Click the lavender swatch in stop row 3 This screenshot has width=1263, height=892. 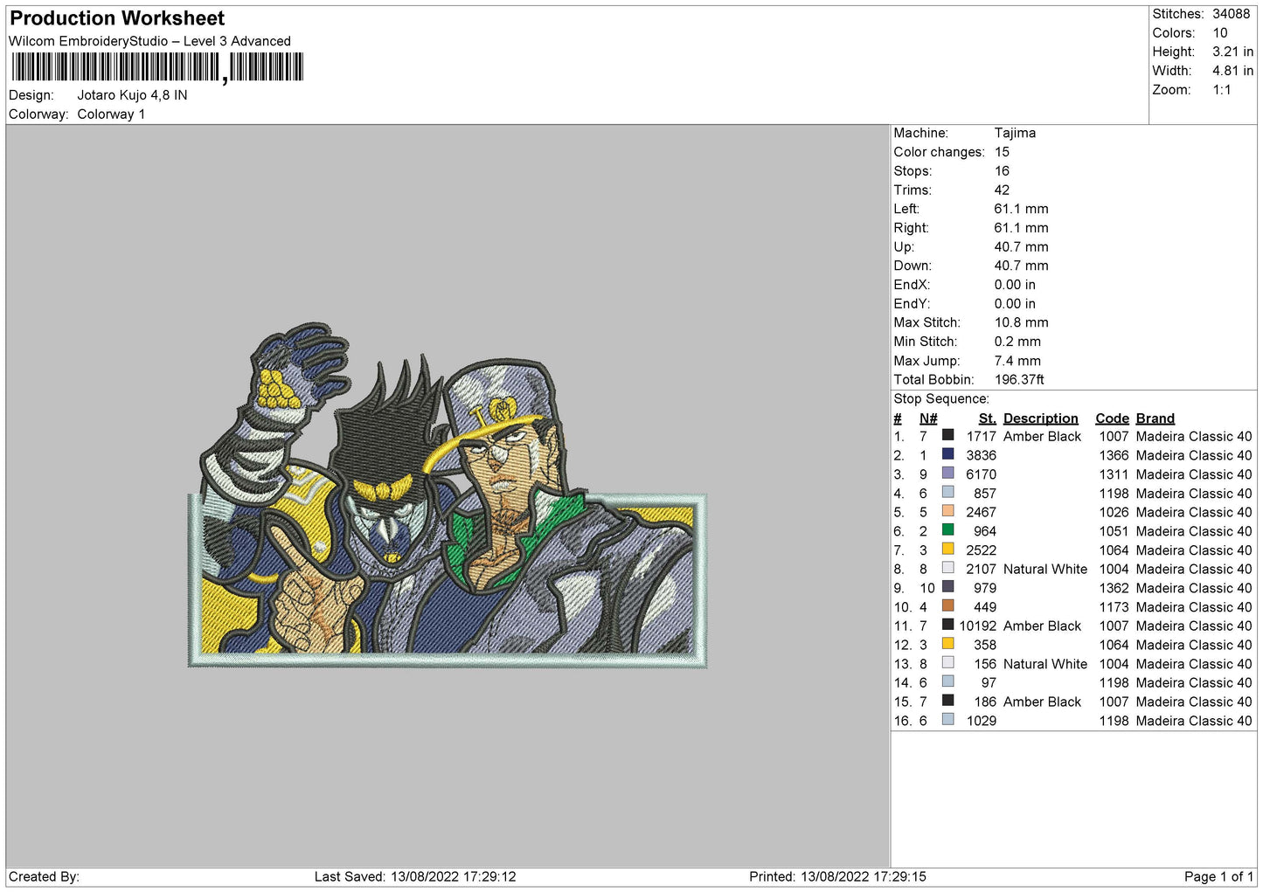coord(947,474)
